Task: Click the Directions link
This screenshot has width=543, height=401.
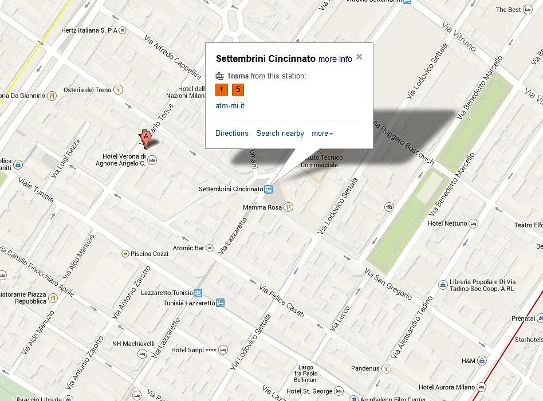Action: tap(231, 133)
